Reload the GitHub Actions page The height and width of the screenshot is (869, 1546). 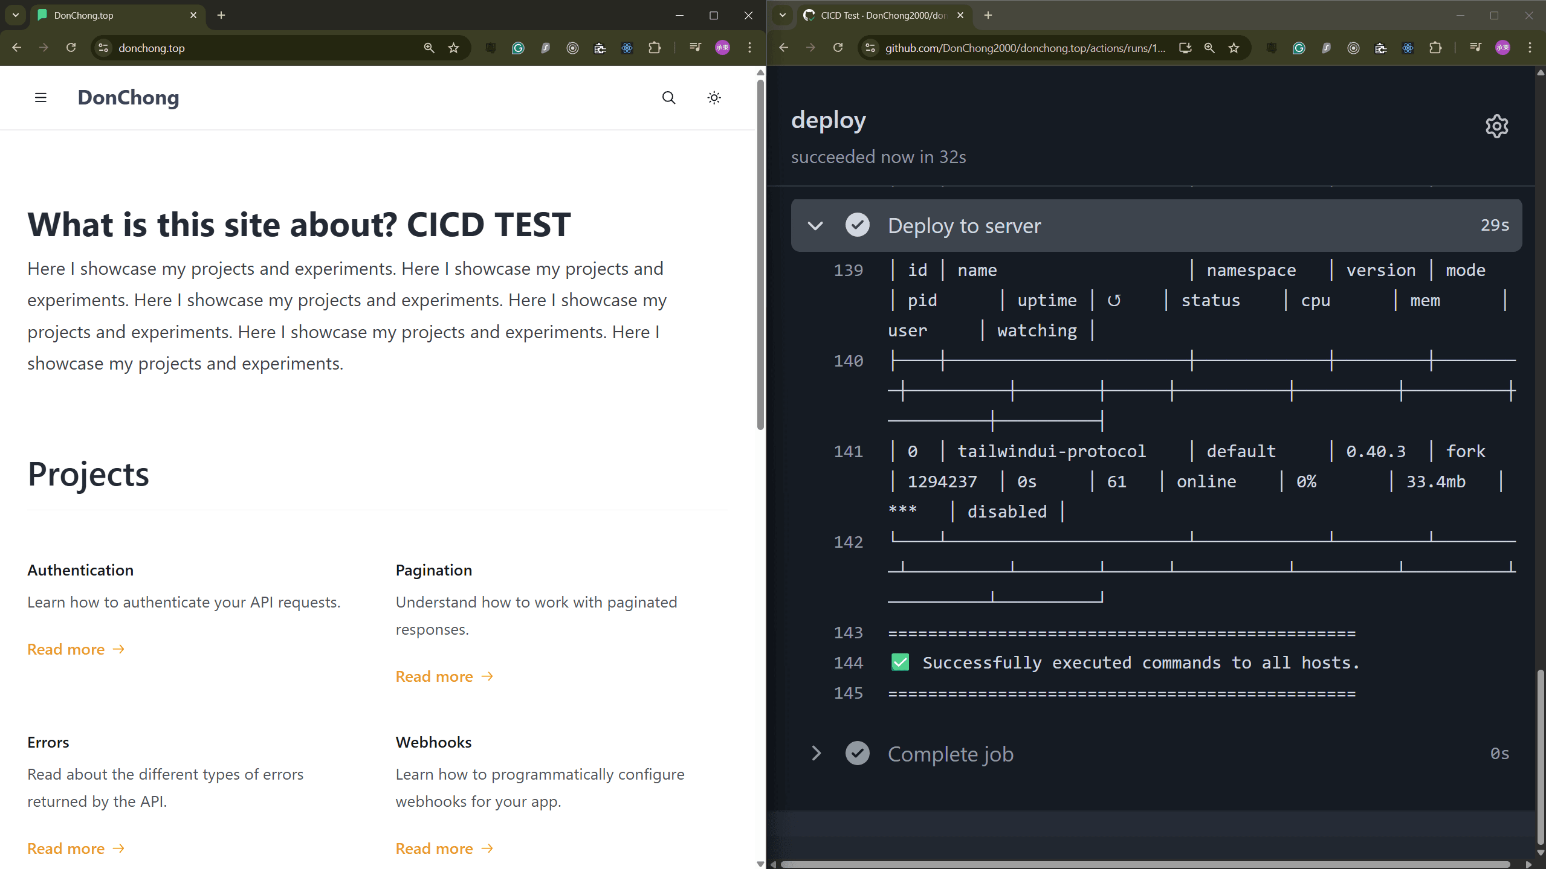click(x=838, y=48)
